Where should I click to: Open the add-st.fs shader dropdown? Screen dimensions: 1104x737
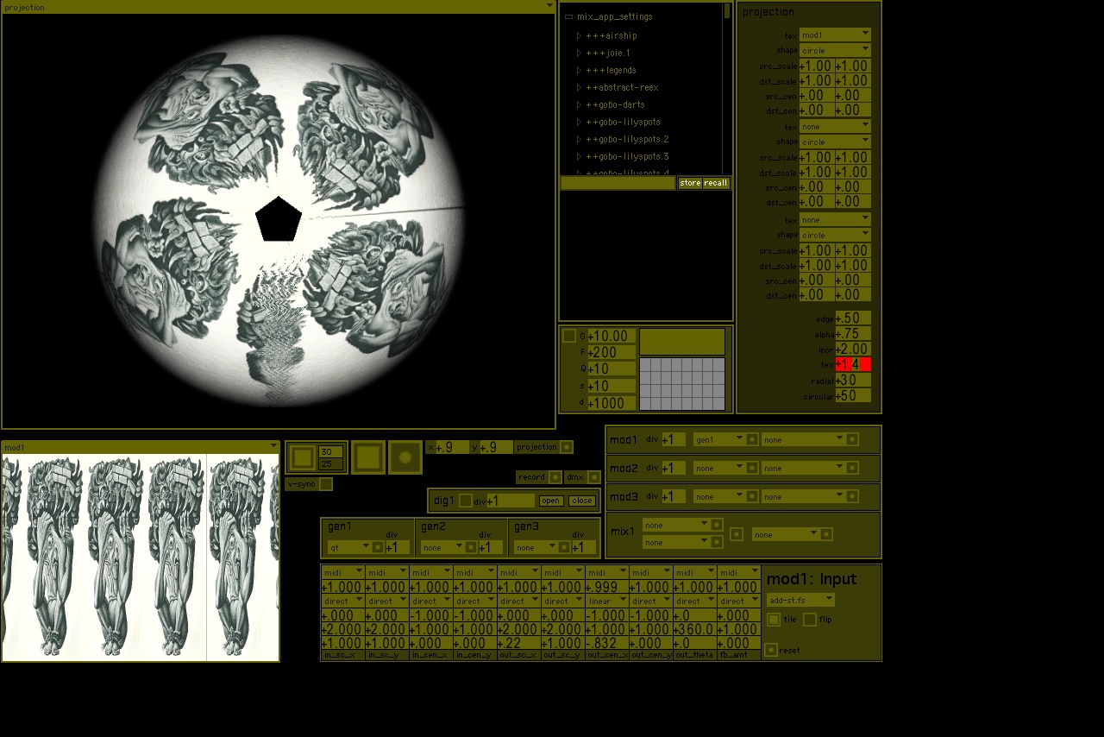pos(800,600)
